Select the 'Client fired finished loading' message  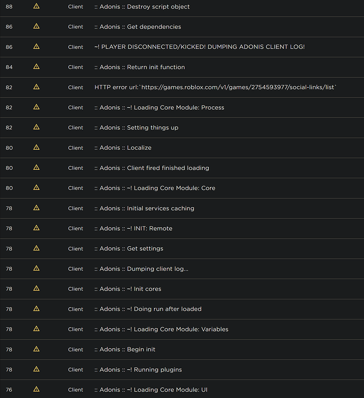(152, 168)
